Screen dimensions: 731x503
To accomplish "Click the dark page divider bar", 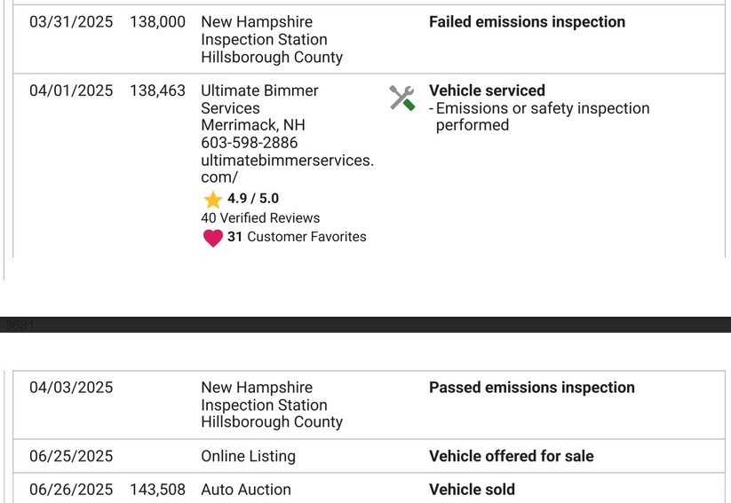I will pos(366,325).
